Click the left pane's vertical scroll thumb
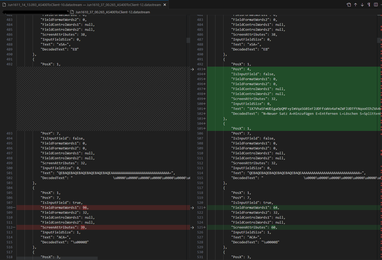This screenshot has height=260, width=382. coord(188,40)
